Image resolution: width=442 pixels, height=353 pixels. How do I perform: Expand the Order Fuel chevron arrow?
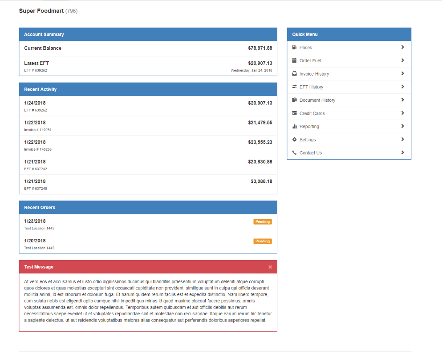click(x=402, y=60)
